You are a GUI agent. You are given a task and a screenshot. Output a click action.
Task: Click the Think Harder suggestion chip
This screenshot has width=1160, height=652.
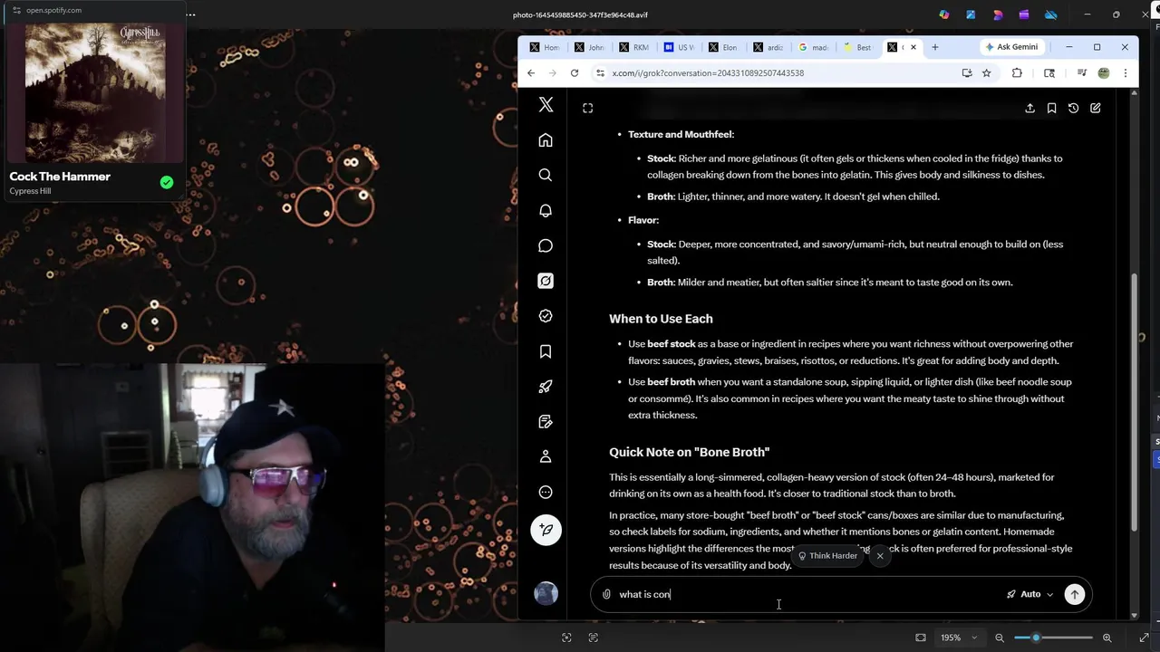coord(827,556)
